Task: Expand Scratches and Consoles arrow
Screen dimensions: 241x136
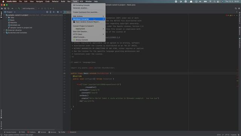Action: tap(4, 33)
